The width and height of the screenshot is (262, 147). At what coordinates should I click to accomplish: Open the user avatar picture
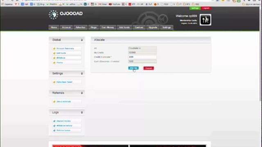pyautogui.click(x=206, y=20)
